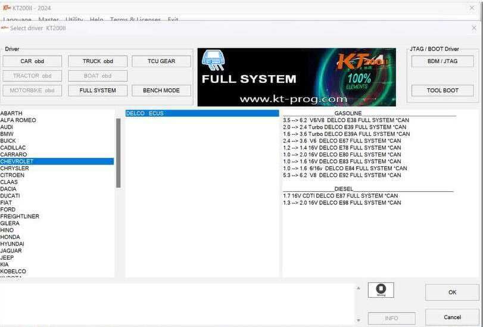The image size is (483, 327).
Task: Select BUICK in the brand list
Action: point(57,141)
